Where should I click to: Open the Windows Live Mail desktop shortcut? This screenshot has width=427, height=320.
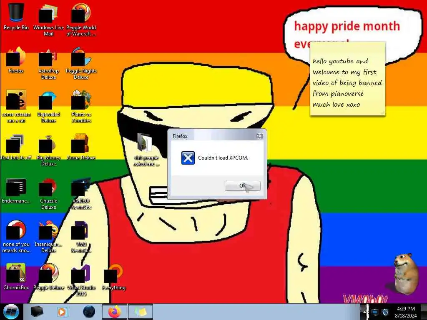[48, 20]
